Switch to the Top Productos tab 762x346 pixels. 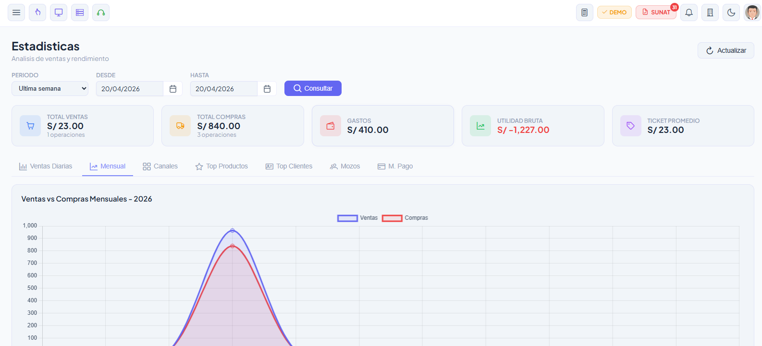click(221, 167)
